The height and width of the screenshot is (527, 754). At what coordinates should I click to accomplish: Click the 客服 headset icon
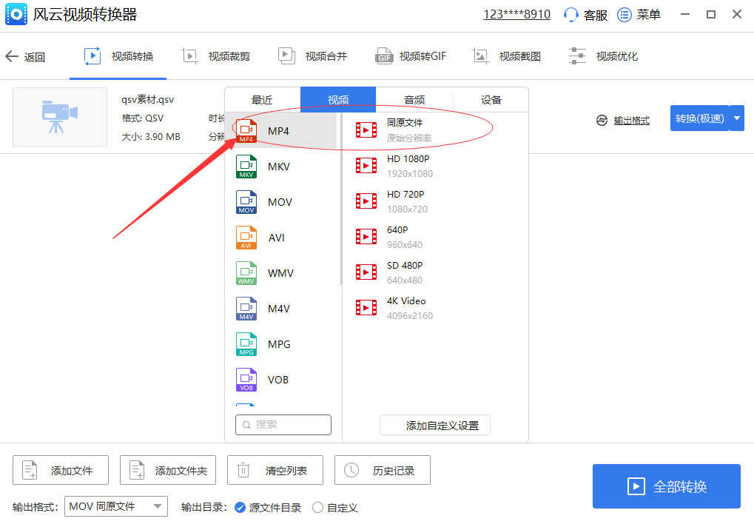click(570, 14)
